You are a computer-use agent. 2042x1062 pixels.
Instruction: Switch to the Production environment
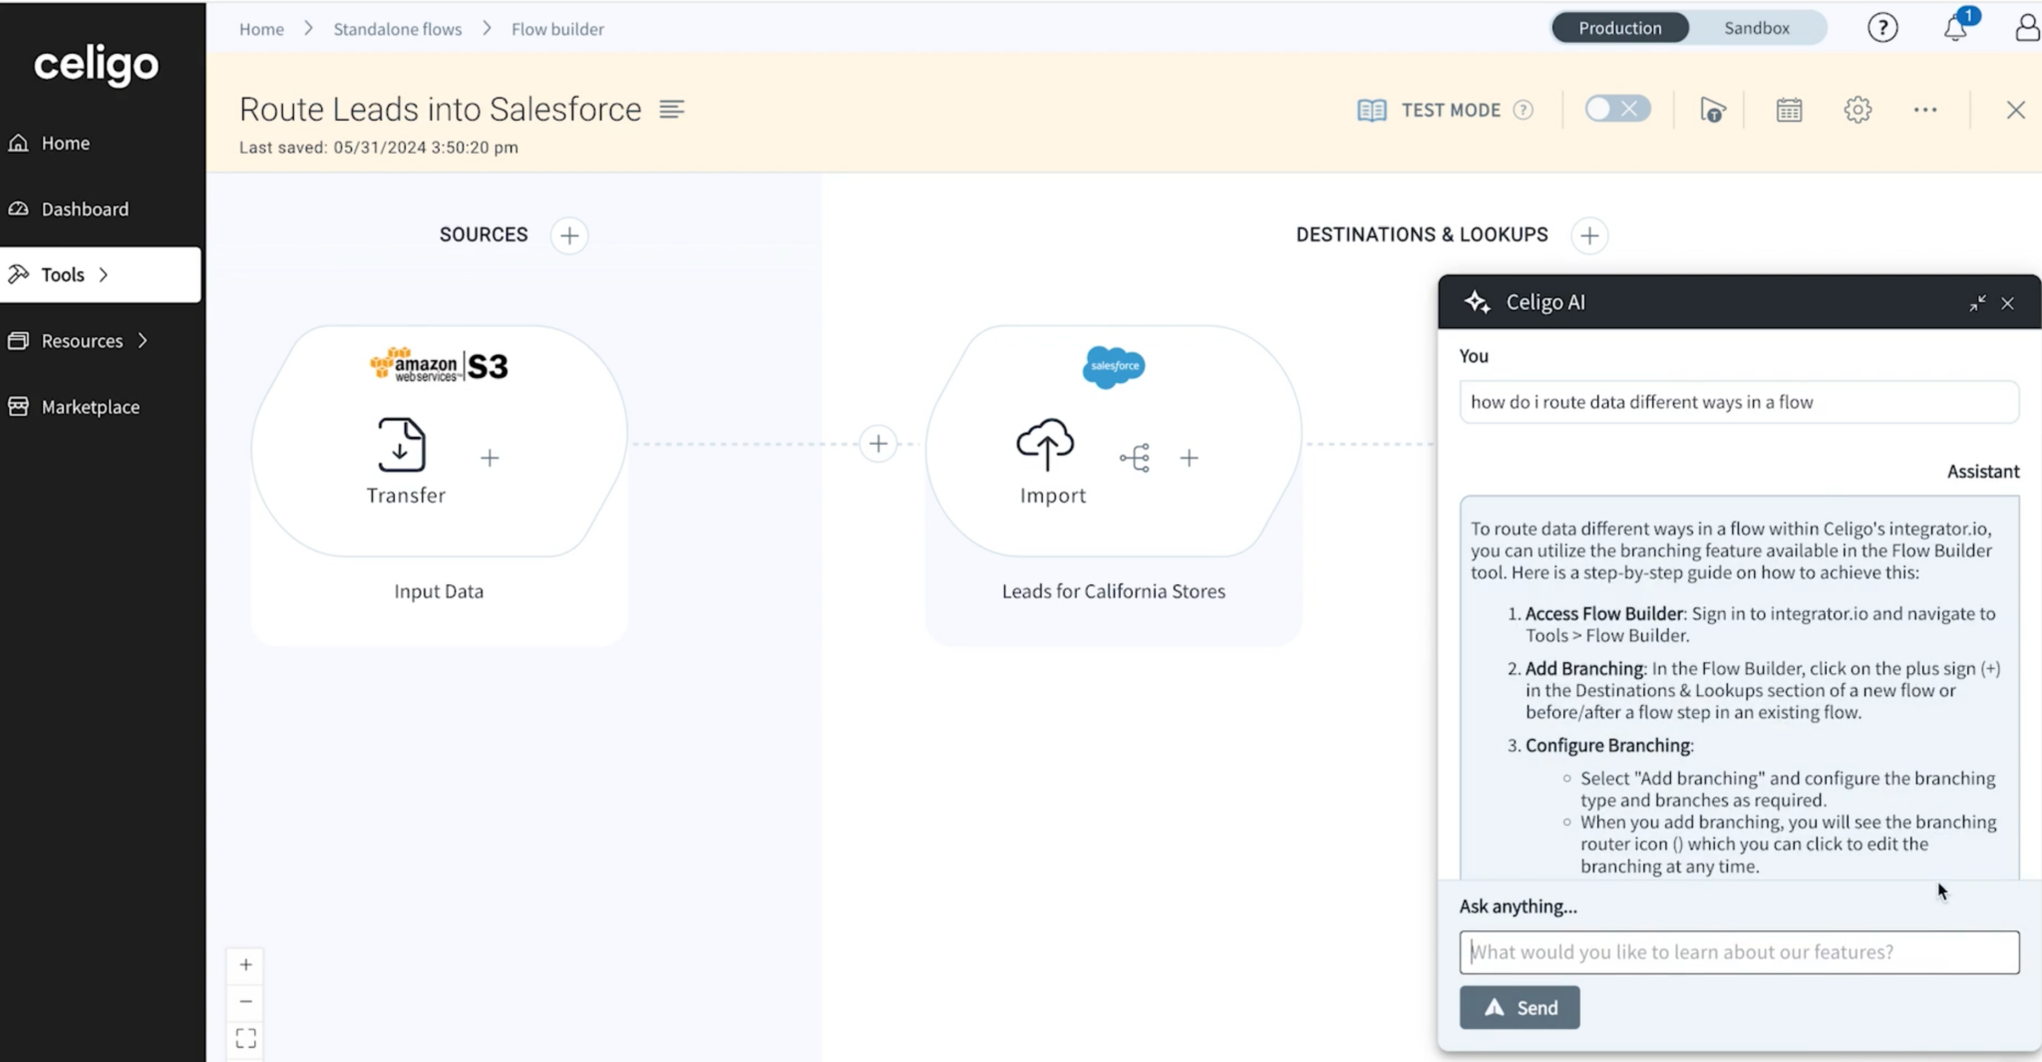[x=1619, y=27]
